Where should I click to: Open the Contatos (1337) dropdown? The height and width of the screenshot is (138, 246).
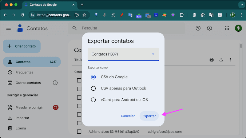point(123,54)
